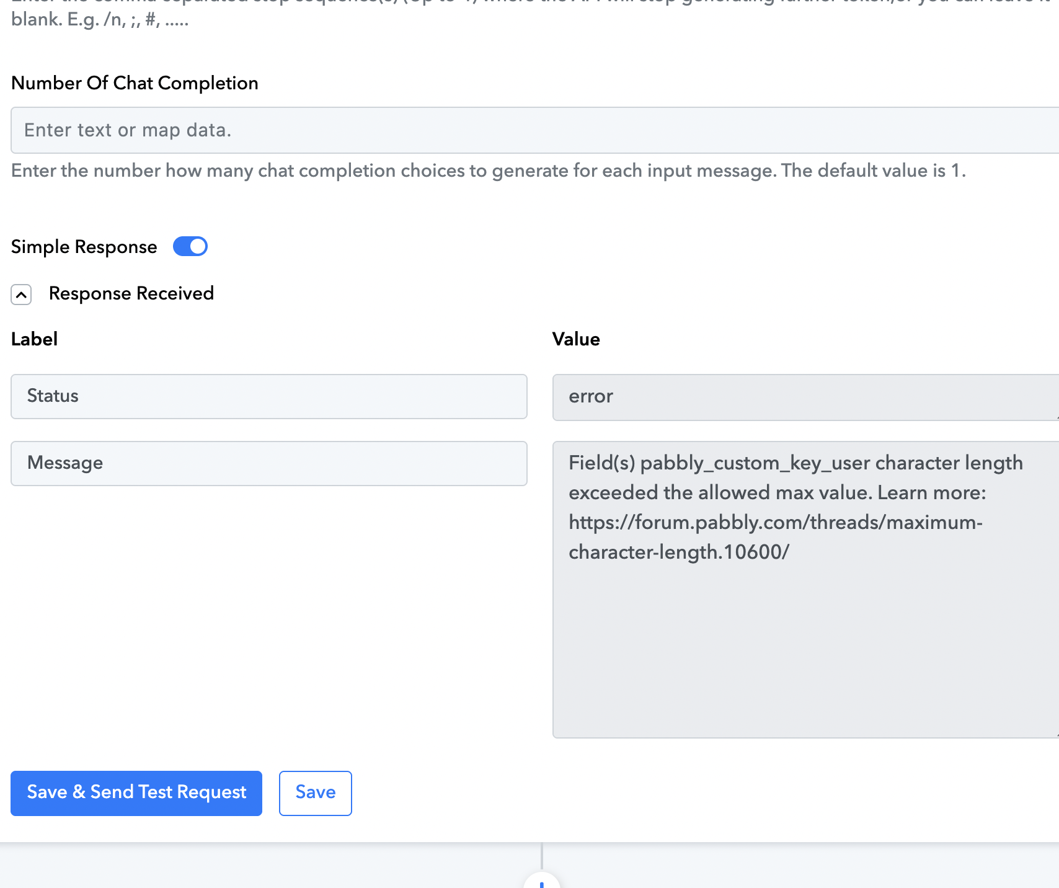This screenshot has height=888, width=1059.
Task: Click the Label column header
Action: 35,339
